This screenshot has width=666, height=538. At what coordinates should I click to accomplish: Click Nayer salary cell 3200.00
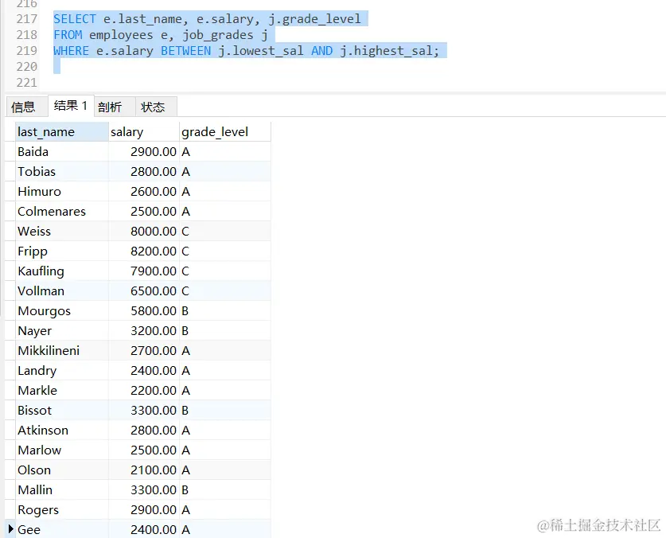coord(144,330)
